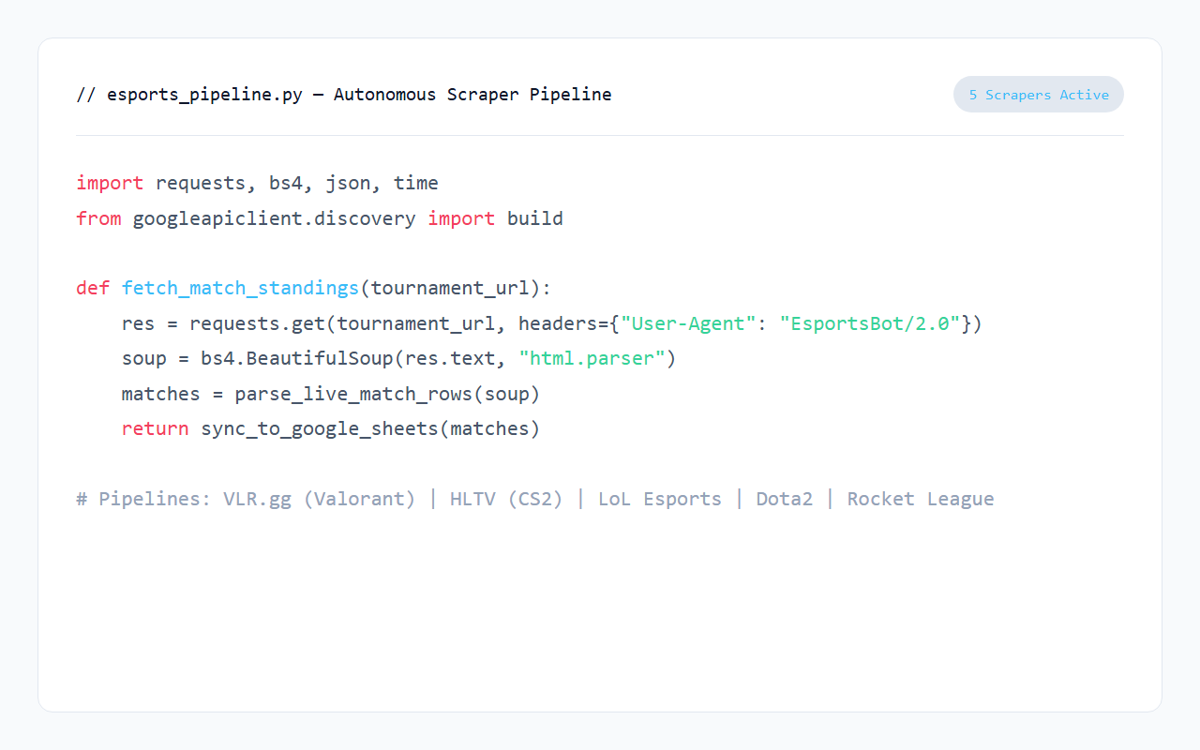Click the "User-Agent" string literal

pyautogui.click(x=688, y=323)
